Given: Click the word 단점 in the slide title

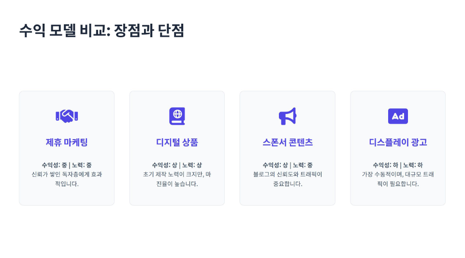Looking at the screenshot, I should [171, 31].
